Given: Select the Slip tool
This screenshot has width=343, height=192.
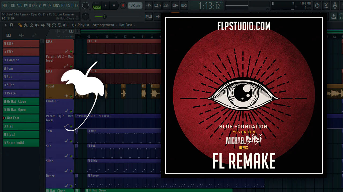Looking at the screenshot, I should tap(43, 25).
